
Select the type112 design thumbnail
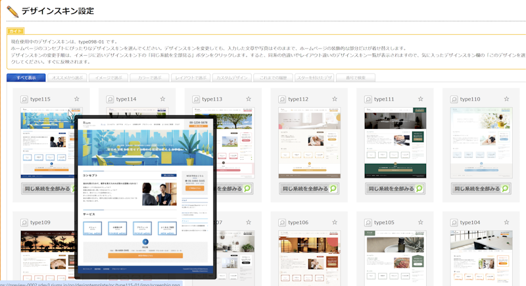coord(309,143)
